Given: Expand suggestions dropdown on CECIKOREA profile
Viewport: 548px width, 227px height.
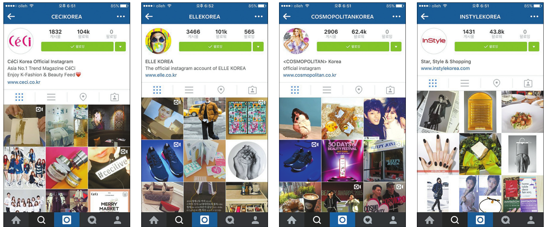Looking at the screenshot, I should click(120, 46).
